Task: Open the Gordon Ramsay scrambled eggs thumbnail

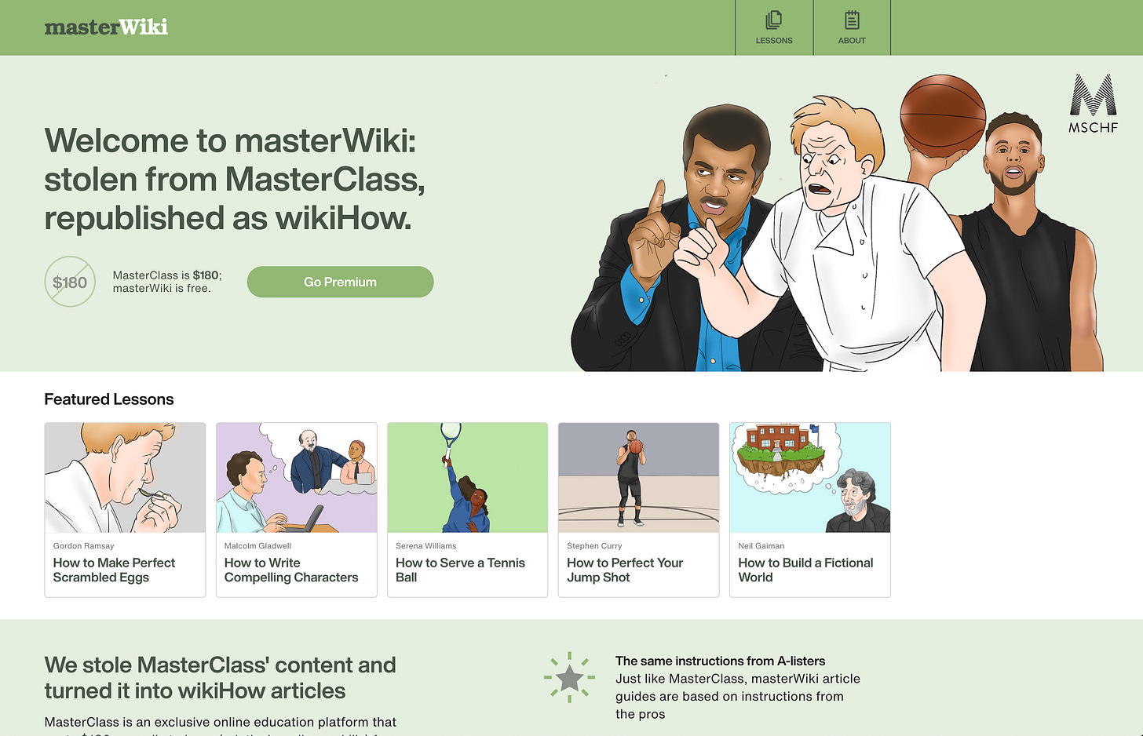Action: coord(125,478)
